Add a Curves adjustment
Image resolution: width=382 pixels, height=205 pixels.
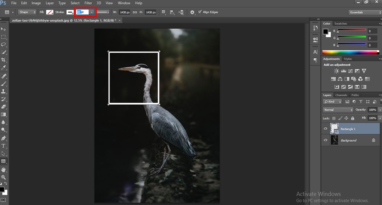tap(350, 71)
